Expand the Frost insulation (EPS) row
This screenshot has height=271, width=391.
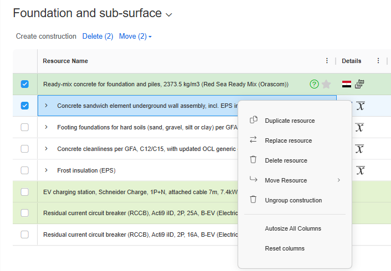click(x=46, y=170)
